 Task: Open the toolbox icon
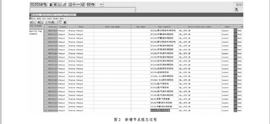[x=70, y=4]
